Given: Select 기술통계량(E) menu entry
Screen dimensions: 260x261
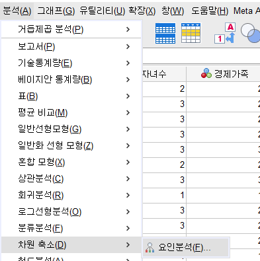Looking at the screenshot, I should [x=71, y=63].
